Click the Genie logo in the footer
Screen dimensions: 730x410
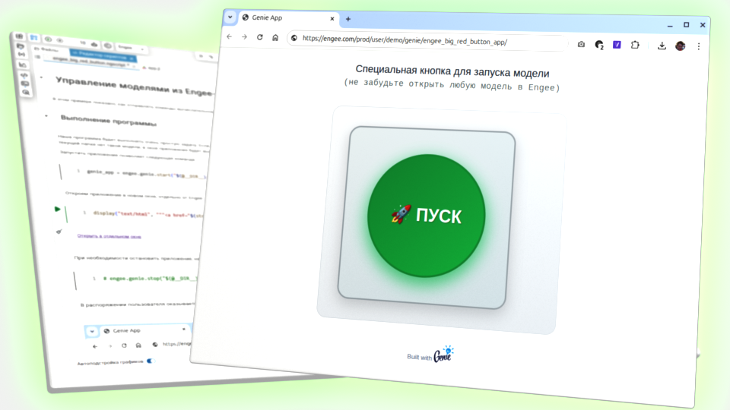pos(443,355)
